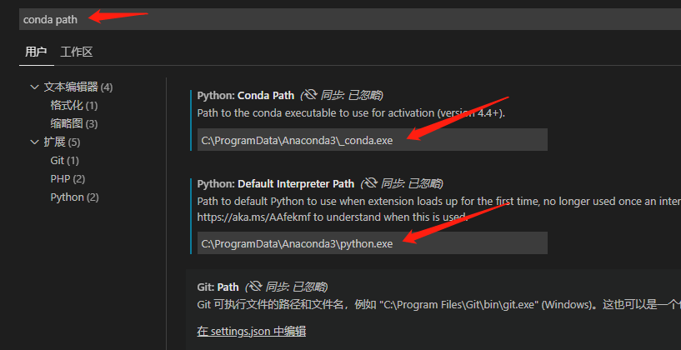Click the Python: Conda Path setting title
Viewport: 681px width, 350px height.
coord(246,95)
